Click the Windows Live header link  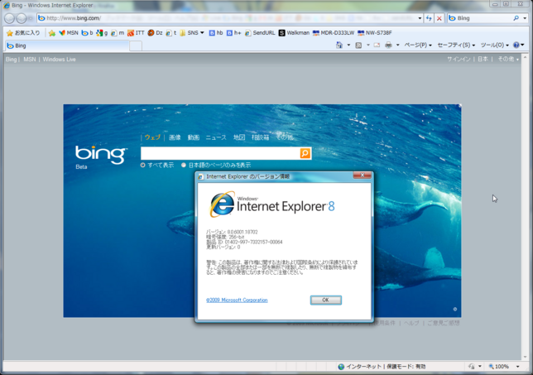click(59, 60)
